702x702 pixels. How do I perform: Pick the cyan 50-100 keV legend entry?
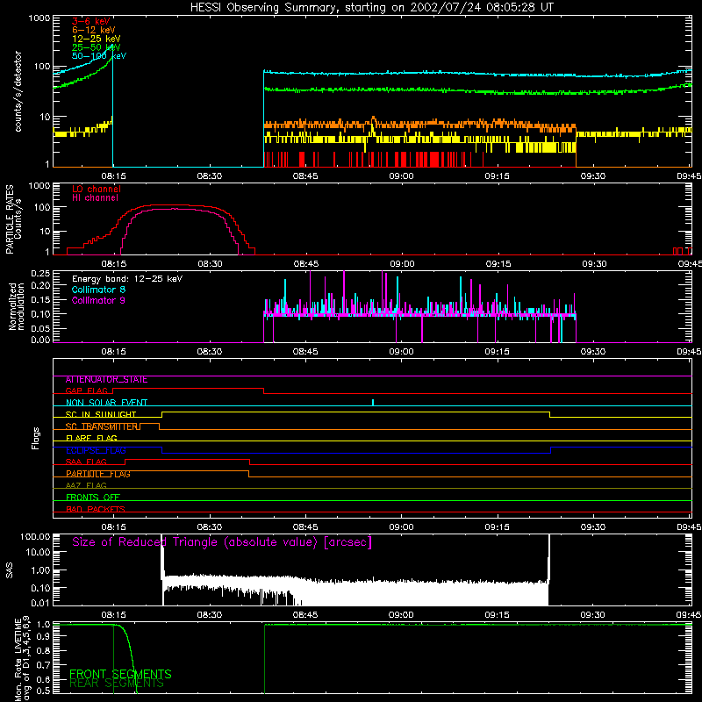[x=99, y=56]
